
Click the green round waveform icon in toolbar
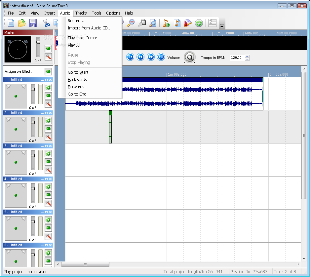[x=199, y=23]
